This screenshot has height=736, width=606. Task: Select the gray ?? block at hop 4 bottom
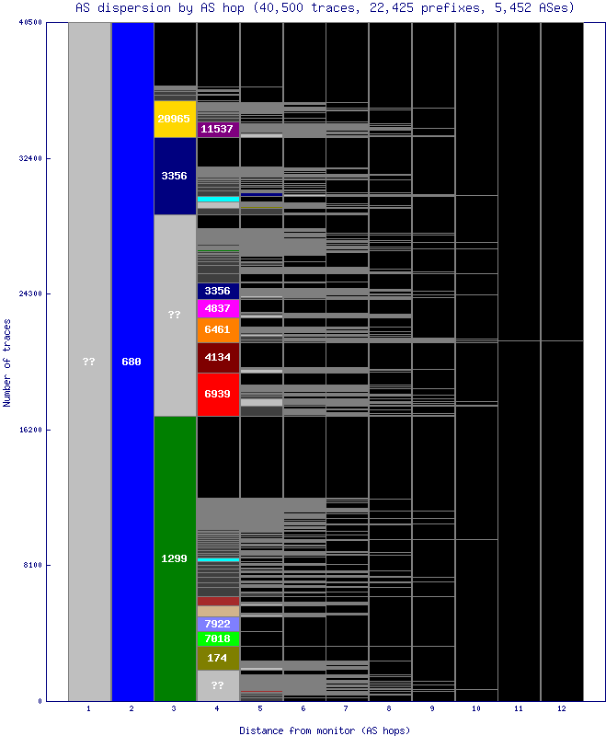[x=217, y=685]
